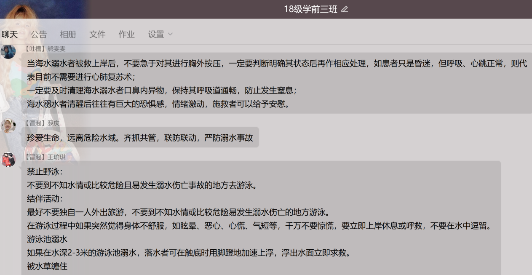Open 熊雯雯's profile avatar

coord(8,52)
